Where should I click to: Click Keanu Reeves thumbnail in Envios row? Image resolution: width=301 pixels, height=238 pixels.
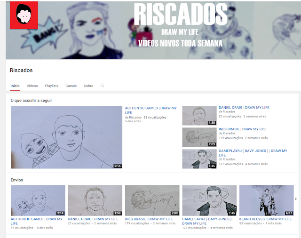[267, 200]
